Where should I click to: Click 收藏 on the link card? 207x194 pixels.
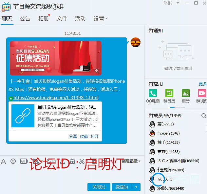pyautogui.click(x=84, y=136)
